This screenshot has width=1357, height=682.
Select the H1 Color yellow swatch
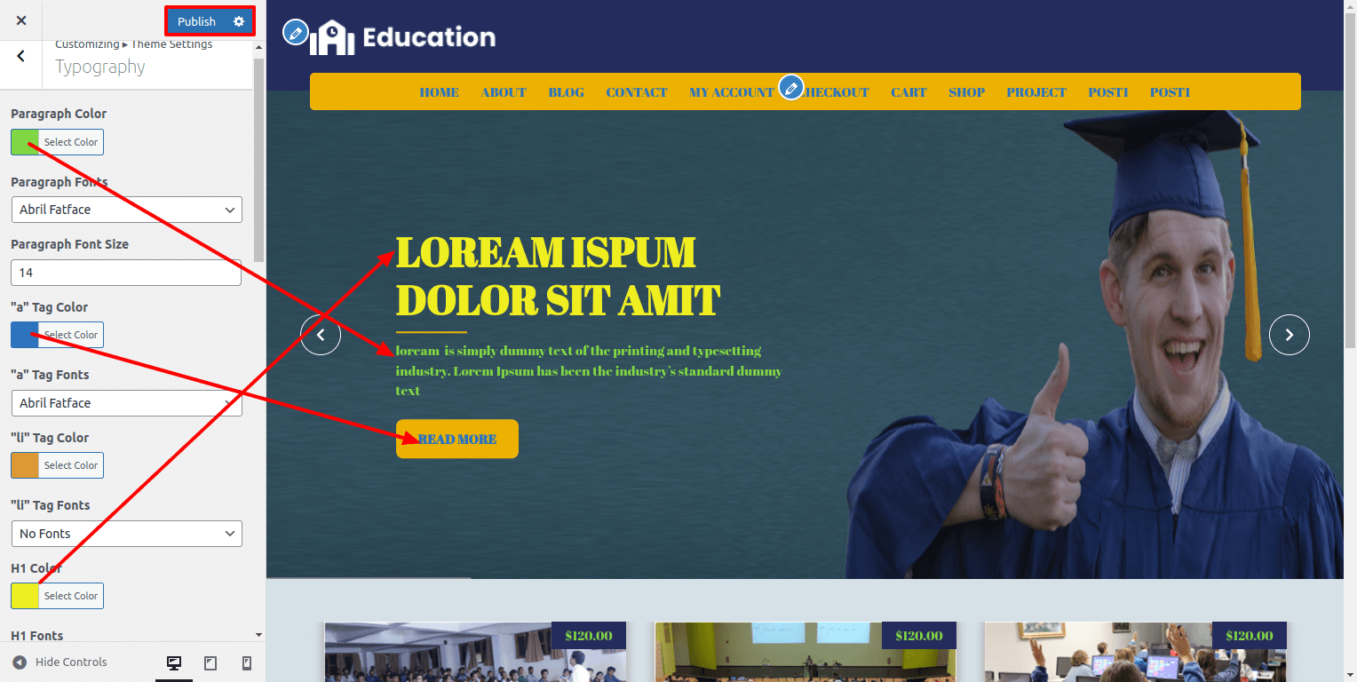tap(25, 596)
